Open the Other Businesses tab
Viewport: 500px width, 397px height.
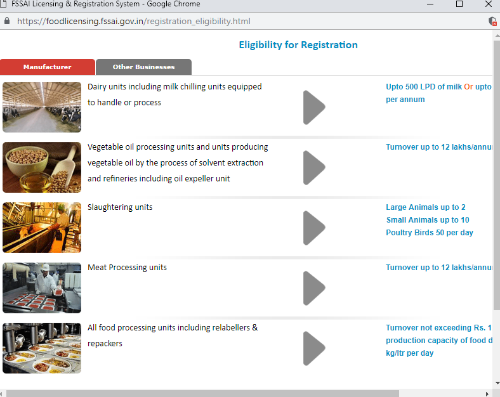tap(144, 67)
